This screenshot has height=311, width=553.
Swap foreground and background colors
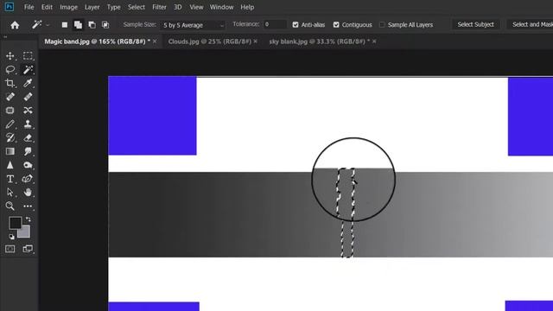point(28,219)
